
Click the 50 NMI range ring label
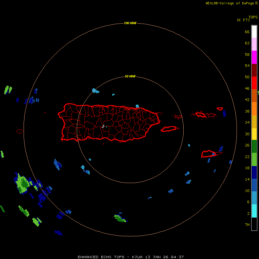click(130, 76)
